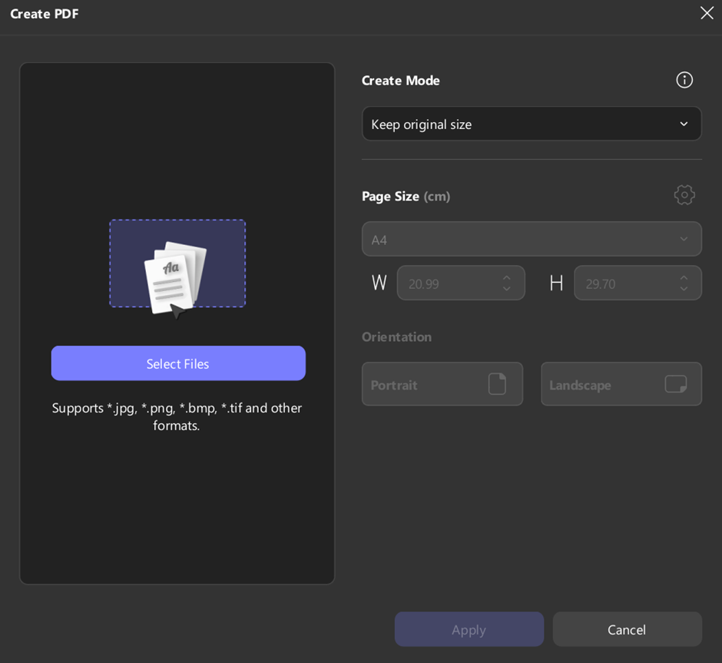The width and height of the screenshot is (722, 663).
Task: Click the Create PDF title text
Action: point(45,14)
